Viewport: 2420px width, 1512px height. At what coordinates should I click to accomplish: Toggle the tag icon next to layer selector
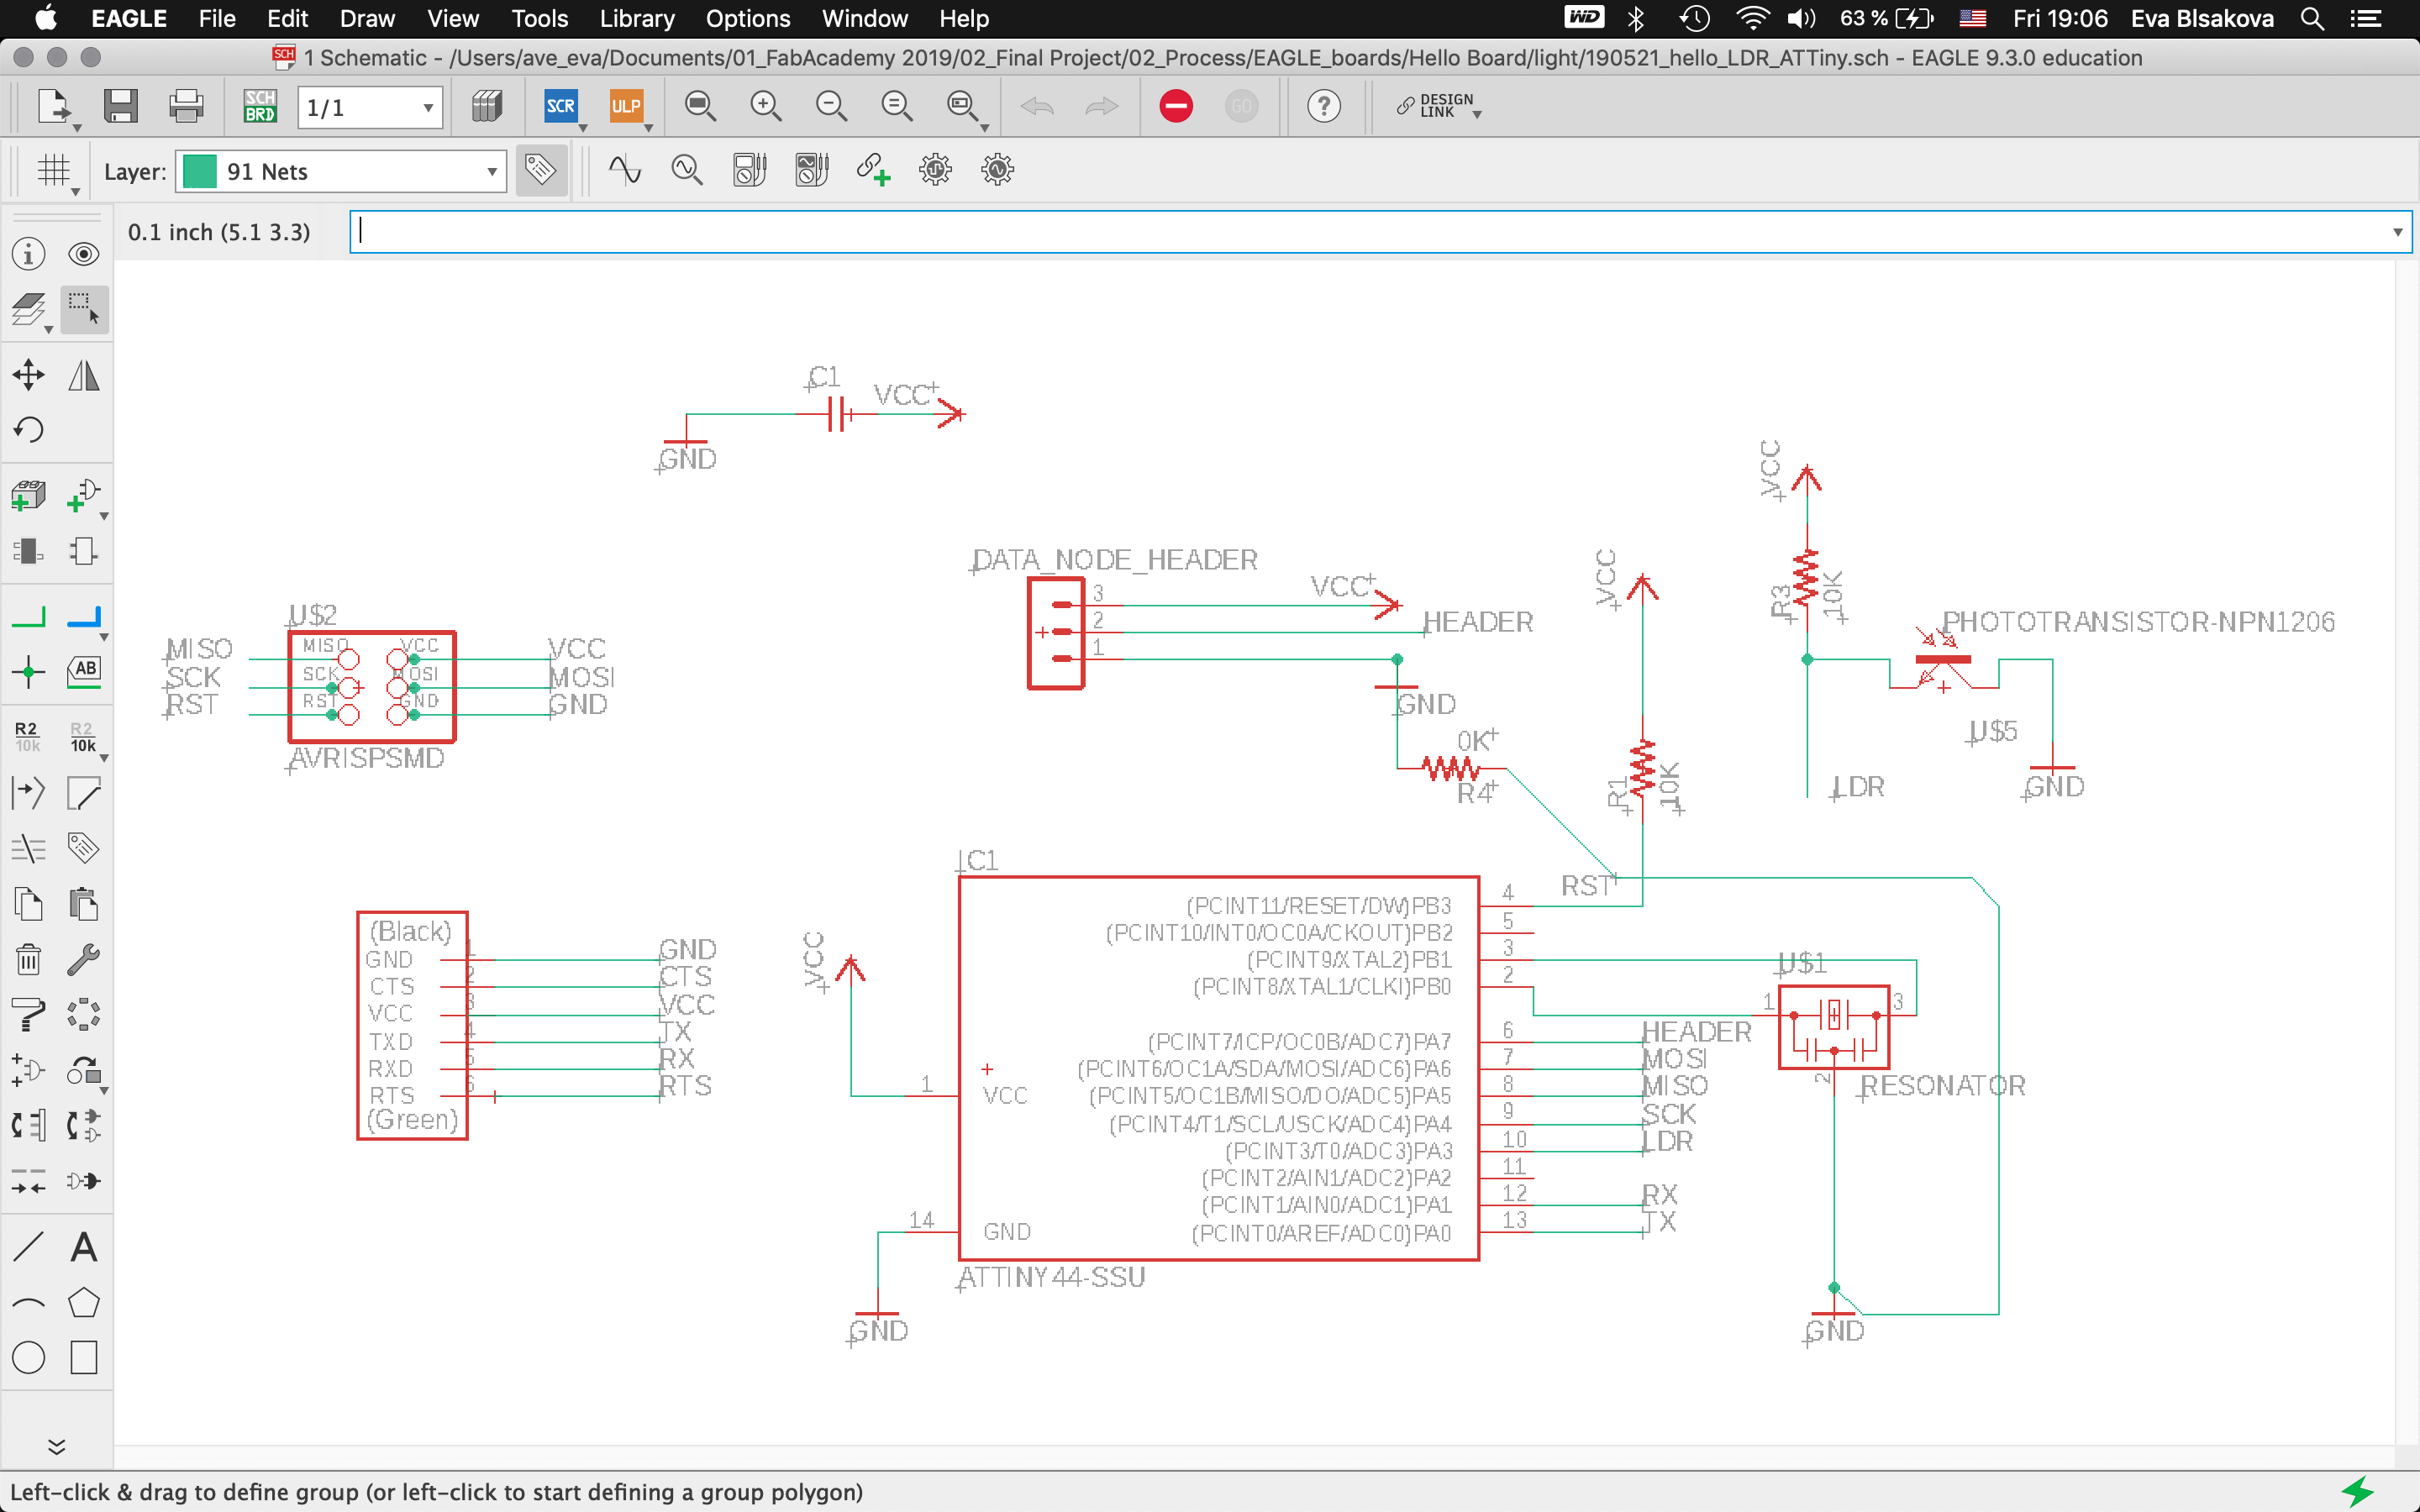pyautogui.click(x=541, y=170)
